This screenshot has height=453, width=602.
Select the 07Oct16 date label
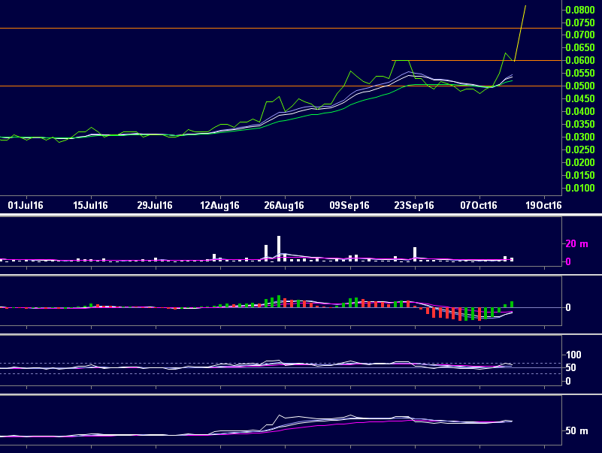(479, 205)
